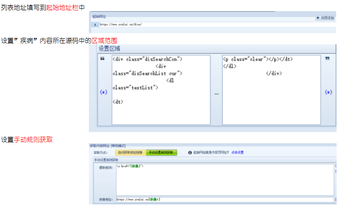Click the 设置区域 panel header

click(110, 48)
